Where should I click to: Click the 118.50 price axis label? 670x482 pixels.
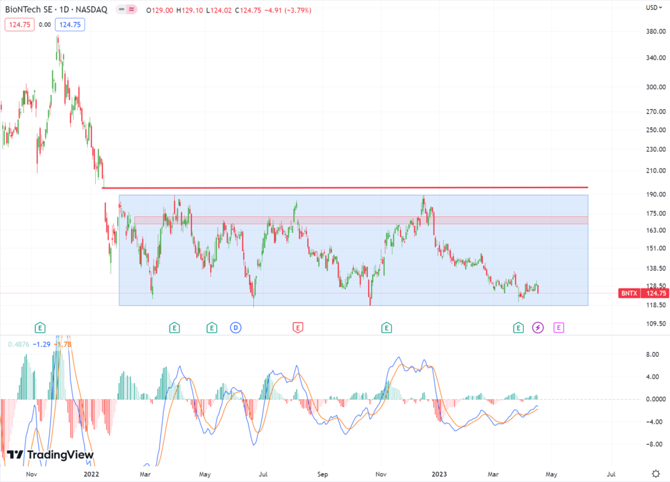click(x=656, y=305)
